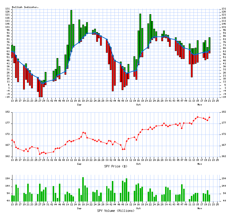Click the last data point on SPY price line
Screen dimensions: 232x216
(x=210, y=117)
